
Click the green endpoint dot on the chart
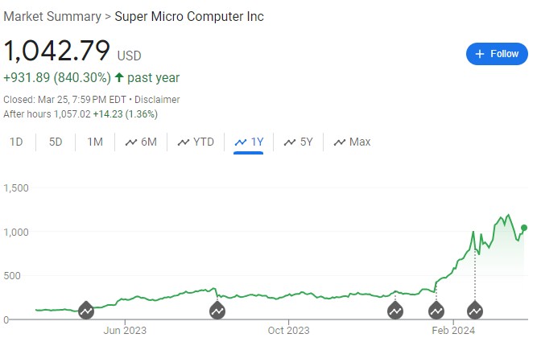pyautogui.click(x=524, y=228)
